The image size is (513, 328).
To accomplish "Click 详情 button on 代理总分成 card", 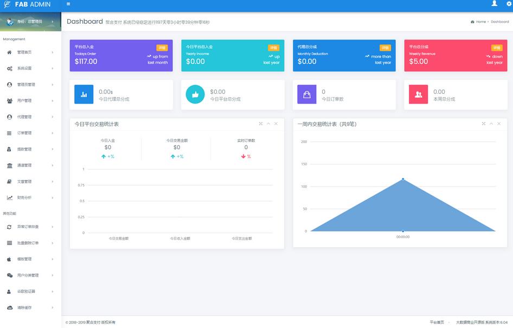I will coord(385,48).
